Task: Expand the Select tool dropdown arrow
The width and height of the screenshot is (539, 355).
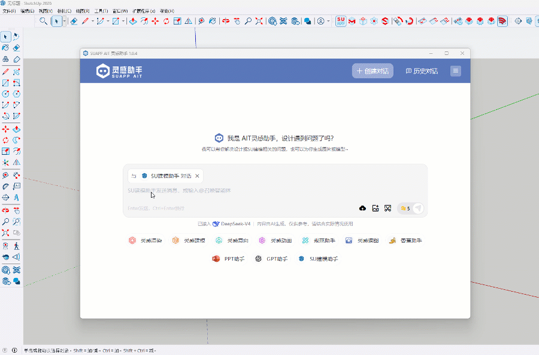Action: pos(64,22)
